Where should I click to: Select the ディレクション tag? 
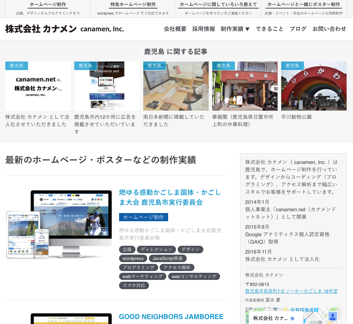tap(156, 249)
